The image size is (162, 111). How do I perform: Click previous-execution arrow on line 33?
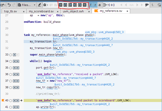click(14, 55)
